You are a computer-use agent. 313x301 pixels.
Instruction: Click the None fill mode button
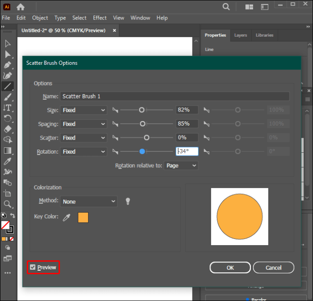coord(12,239)
